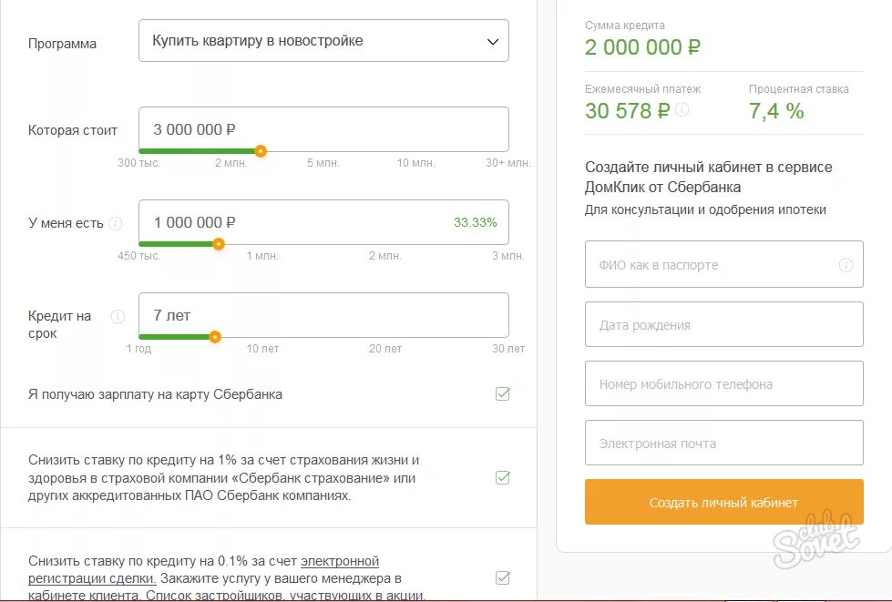Click info icon next to 'У меня есть'
The height and width of the screenshot is (602, 892).
[116, 223]
